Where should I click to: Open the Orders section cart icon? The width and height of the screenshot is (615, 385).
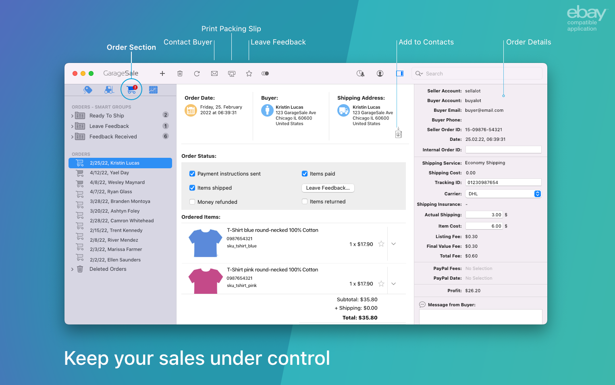(x=131, y=89)
